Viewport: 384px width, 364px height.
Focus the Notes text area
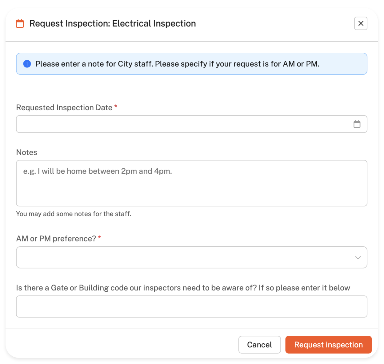click(x=191, y=183)
